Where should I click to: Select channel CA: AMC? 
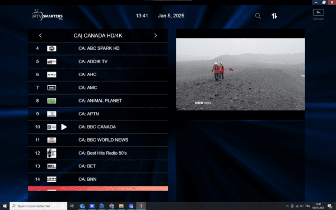[98, 88]
